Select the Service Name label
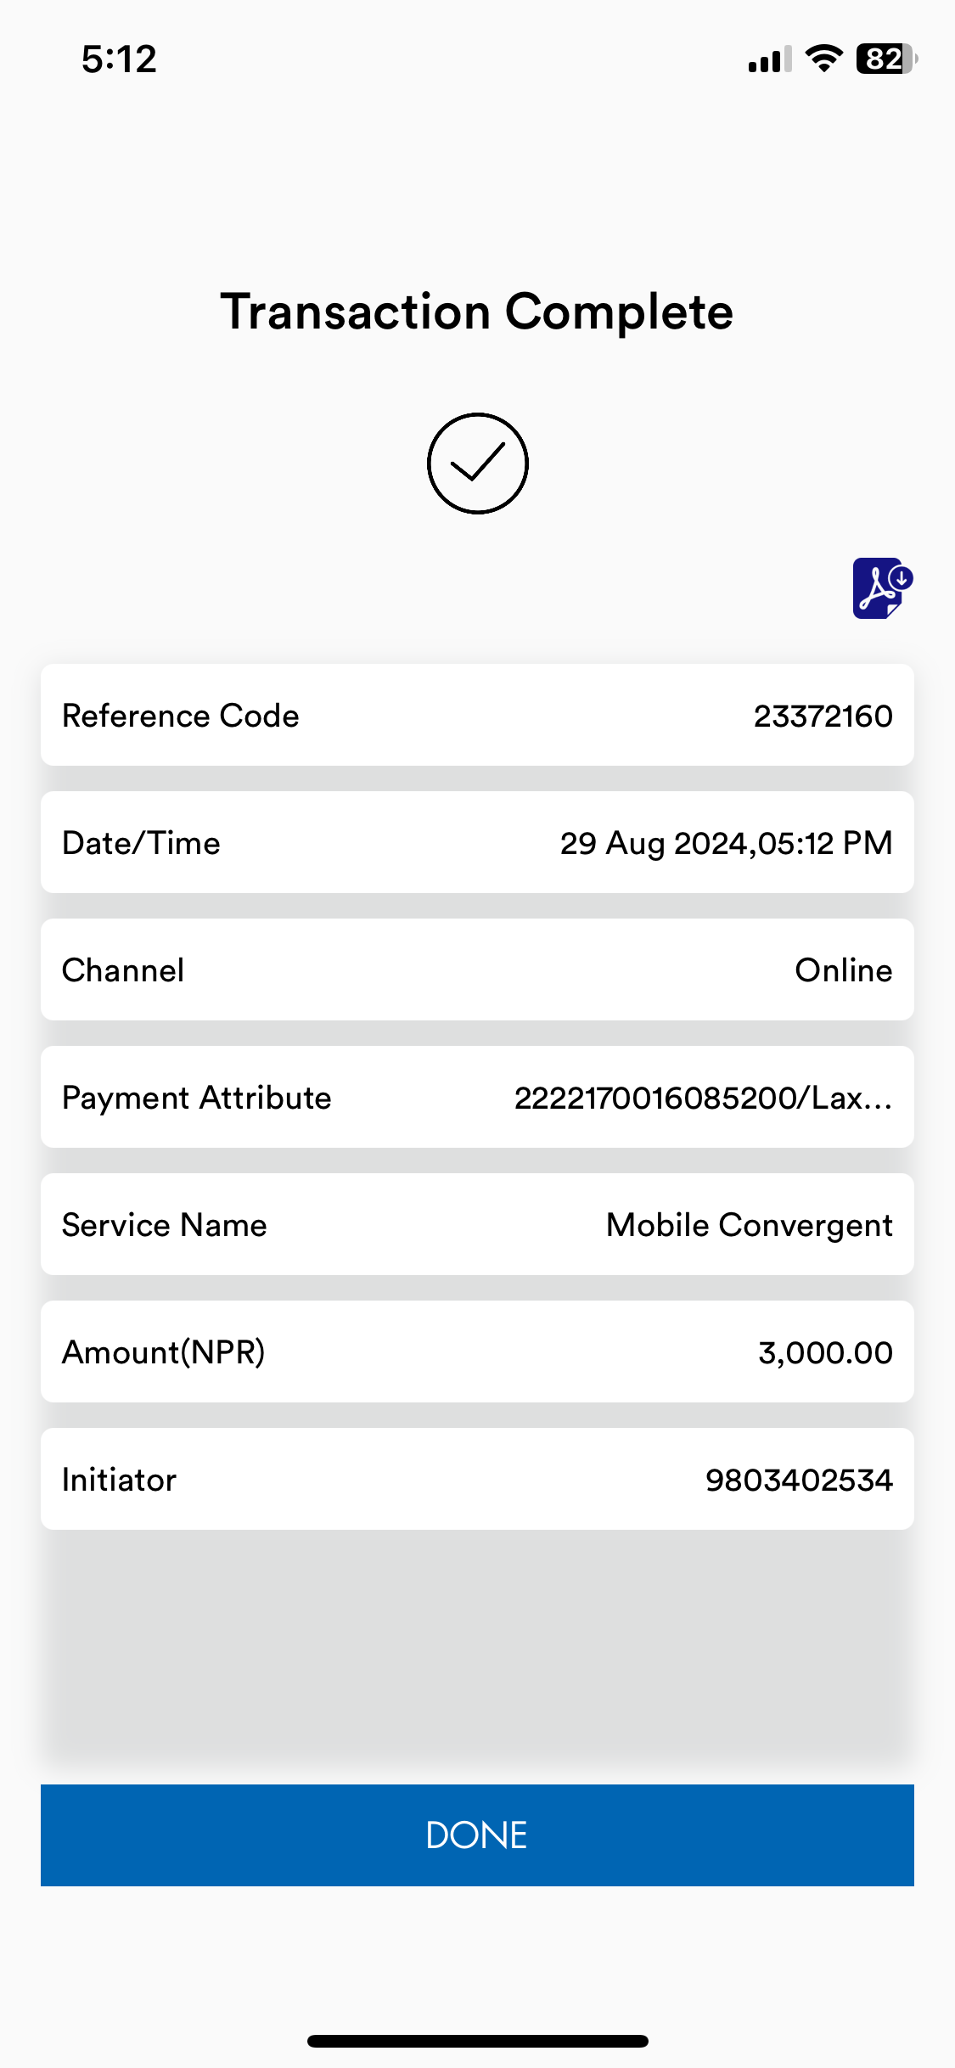Image resolution: width=955 pixels, height=2068 pixels. pyautogui.click(x=165, y=1225)
